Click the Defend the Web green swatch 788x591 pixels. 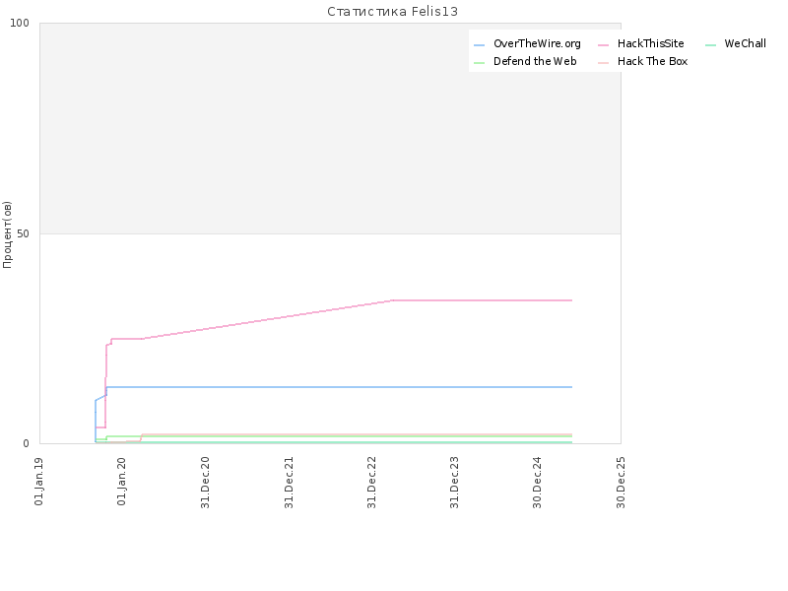click(x=479, y=63)
